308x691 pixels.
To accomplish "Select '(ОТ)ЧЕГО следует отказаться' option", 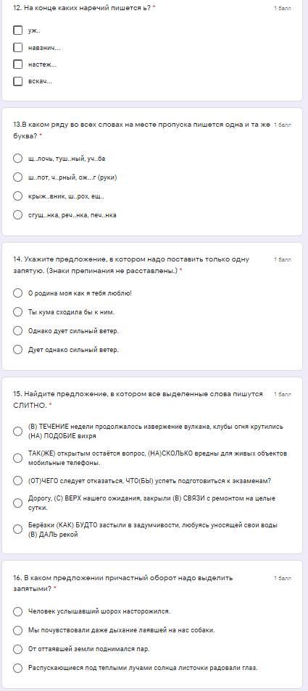I will (17, 480).
